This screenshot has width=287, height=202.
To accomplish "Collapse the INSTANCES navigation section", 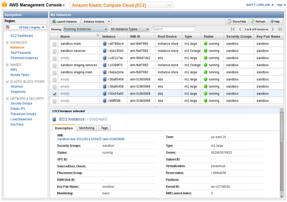I will (x=7, y=43).
